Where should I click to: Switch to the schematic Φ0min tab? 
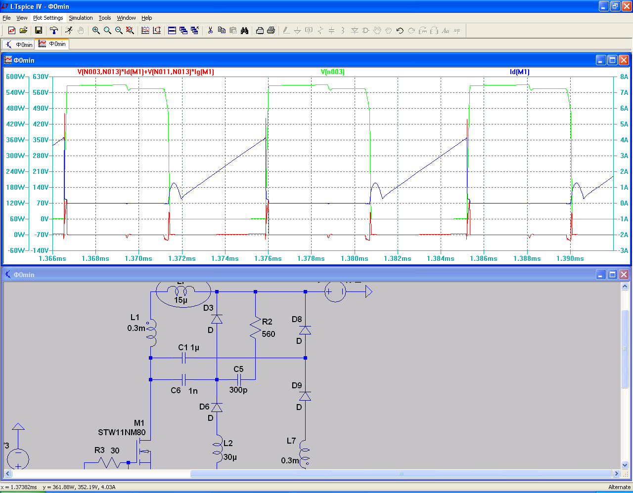point(19,44)
